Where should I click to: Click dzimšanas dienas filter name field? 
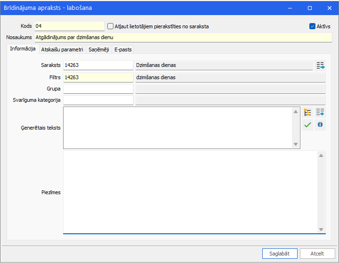(230, 77)
